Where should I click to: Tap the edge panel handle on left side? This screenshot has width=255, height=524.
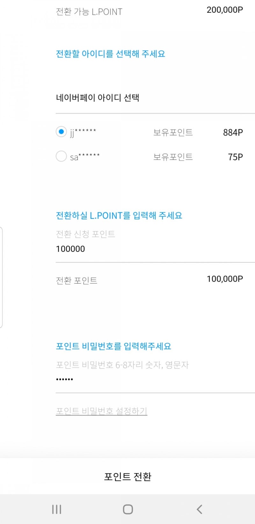[x=1, y=277]
